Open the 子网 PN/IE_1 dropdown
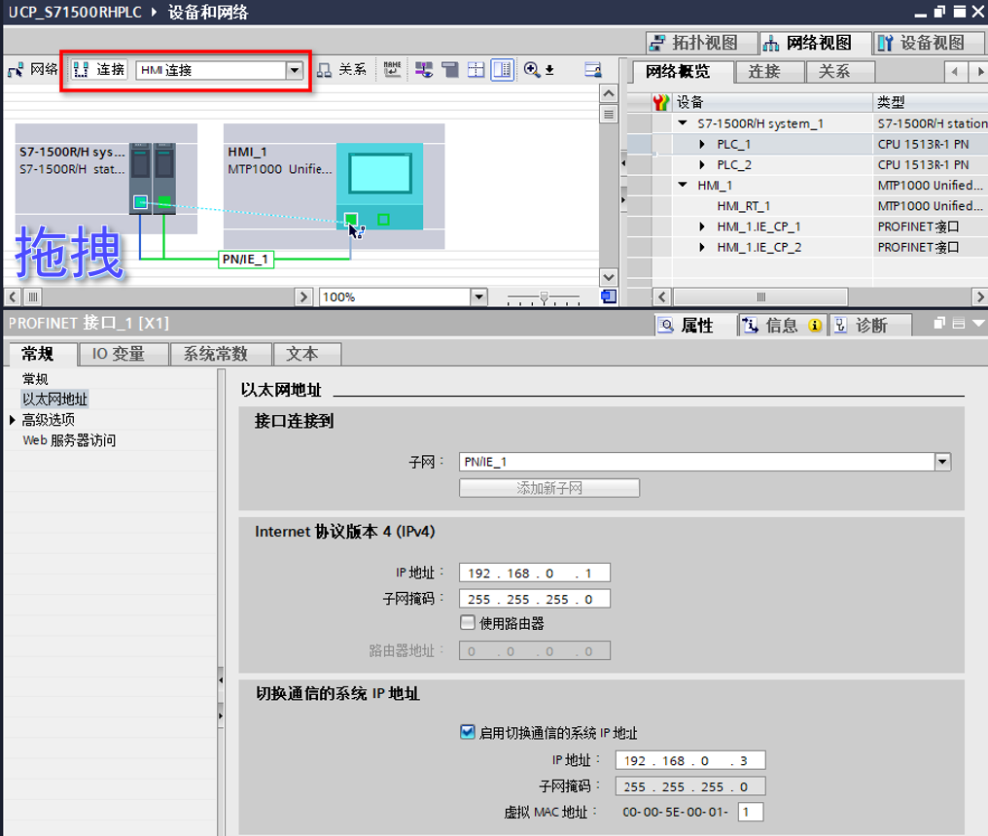988x836 pixels. (x=941, y=463)
